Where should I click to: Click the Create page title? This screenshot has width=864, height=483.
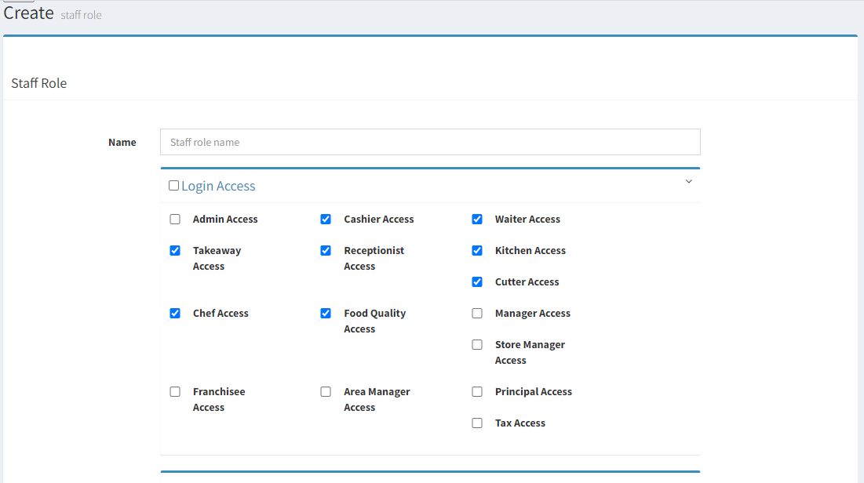click(29, 13)
